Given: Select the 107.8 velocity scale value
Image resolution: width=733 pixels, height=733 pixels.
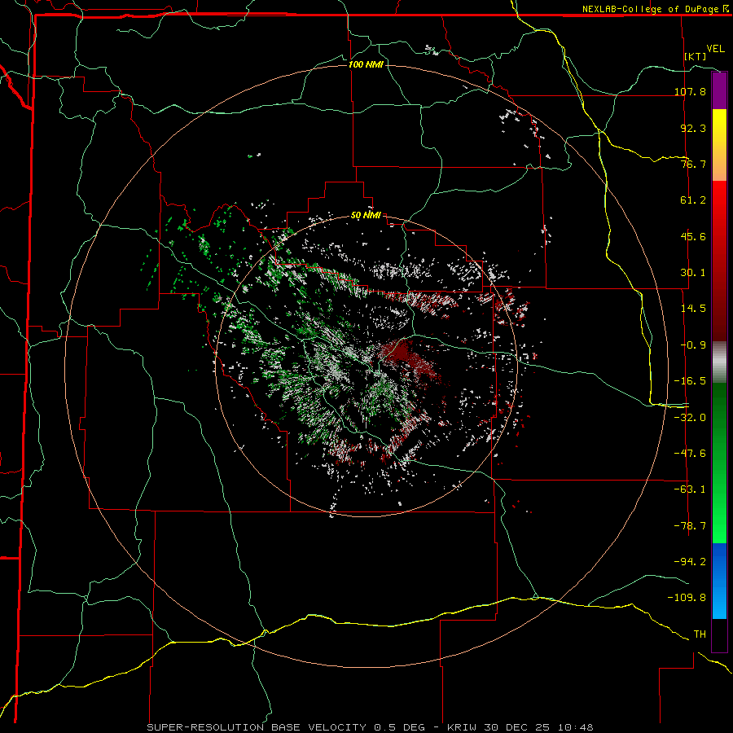Looking at the screenshot, I should coord(690,91).
